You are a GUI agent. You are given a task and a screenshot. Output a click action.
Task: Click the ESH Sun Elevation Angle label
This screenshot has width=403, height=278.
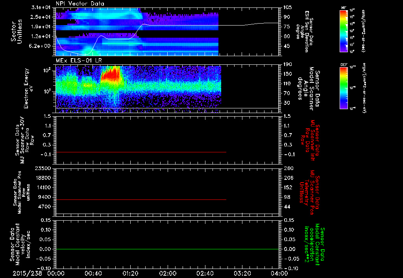point(305,31)
